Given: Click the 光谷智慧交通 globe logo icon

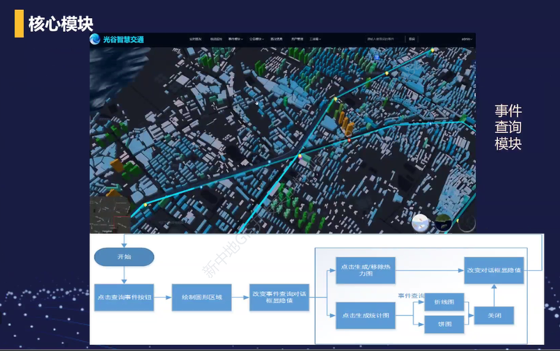Looking at the screenshot, I should [95, 40].
